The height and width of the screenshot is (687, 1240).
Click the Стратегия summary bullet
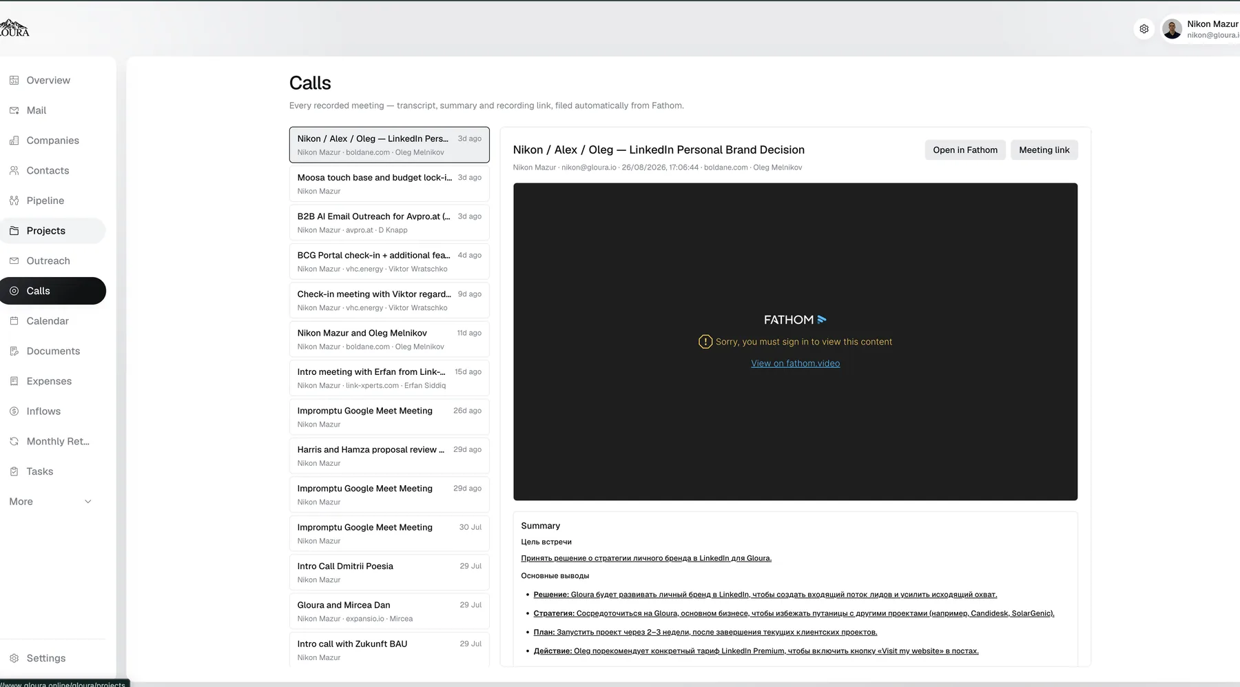tap(794, 613)
